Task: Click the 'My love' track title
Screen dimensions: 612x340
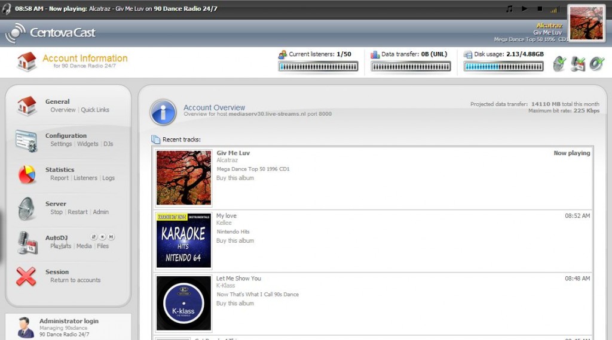Action: point(227,216)
